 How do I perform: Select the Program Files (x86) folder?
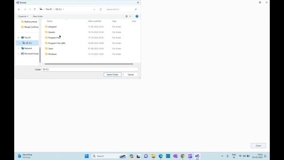point(55,43)
